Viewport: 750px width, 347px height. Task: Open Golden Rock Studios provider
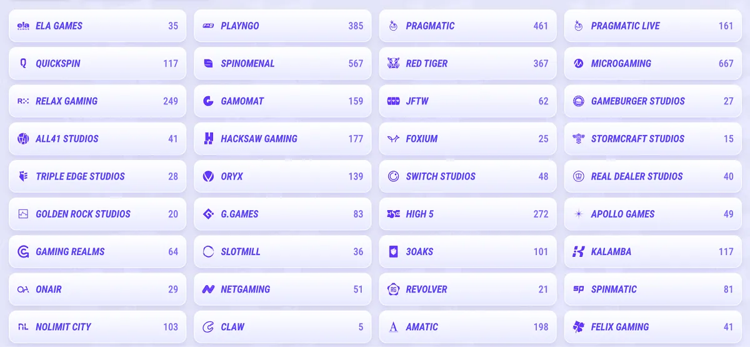tap(97, 214)
